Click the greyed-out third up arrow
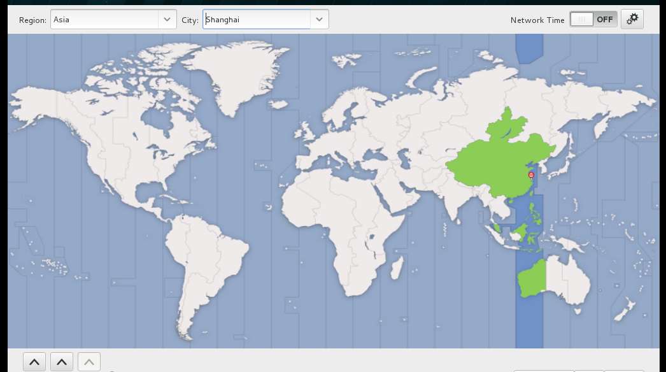This screenshot has width=666, height=372. (x=89, y=362)
